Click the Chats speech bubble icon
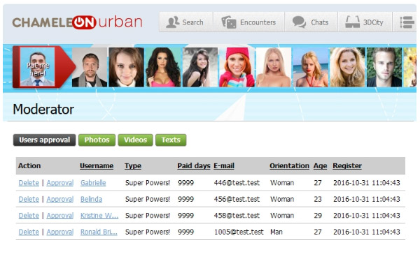420x275 pixels. click(299, 22)
